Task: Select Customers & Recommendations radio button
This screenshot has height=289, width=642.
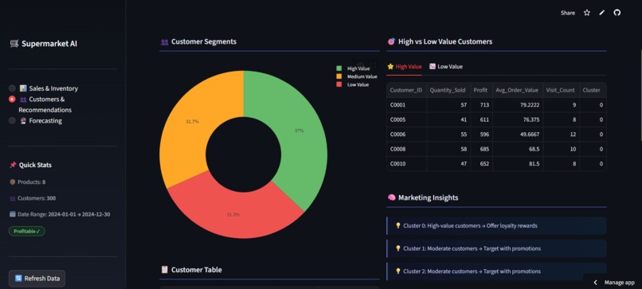Action: pos(12,99)
